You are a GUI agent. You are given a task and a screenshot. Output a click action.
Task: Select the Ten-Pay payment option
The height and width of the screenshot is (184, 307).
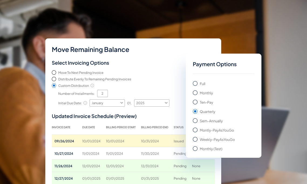(x=195, y=102)
